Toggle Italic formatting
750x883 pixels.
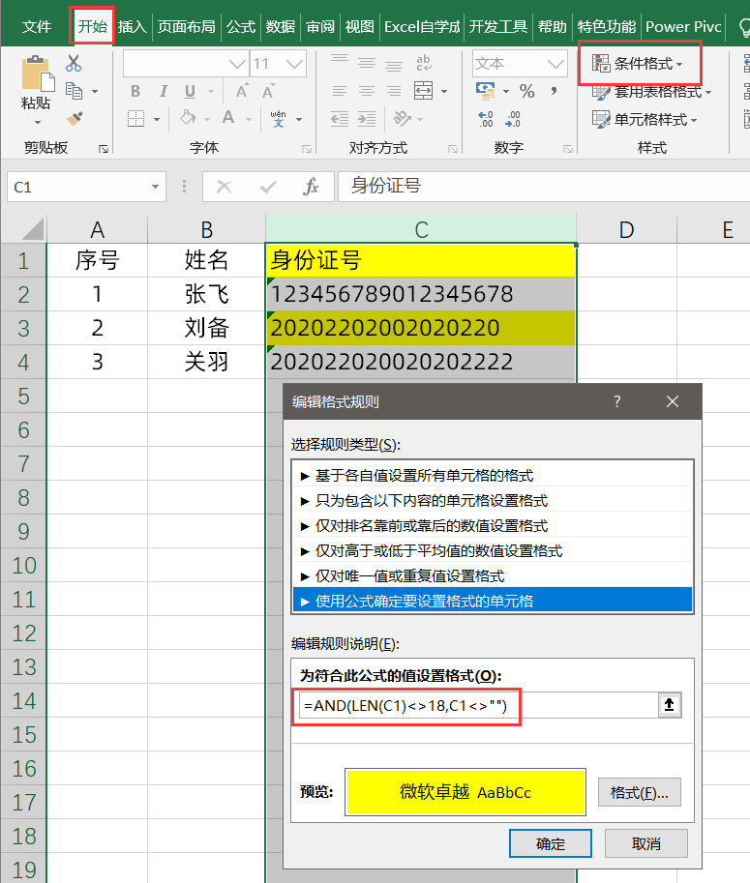(x=162, y=92)
